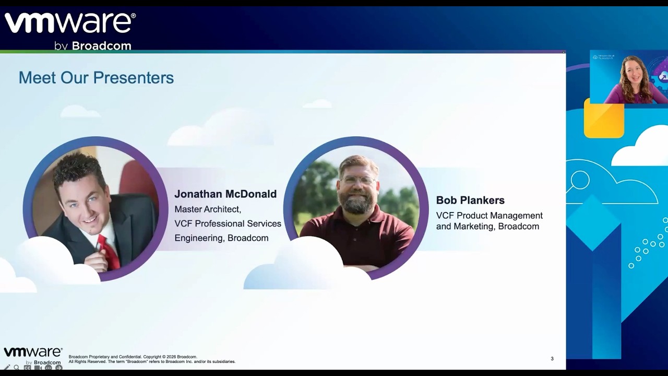Advance to next slide with arrow icon

click(x=58, y=368)
